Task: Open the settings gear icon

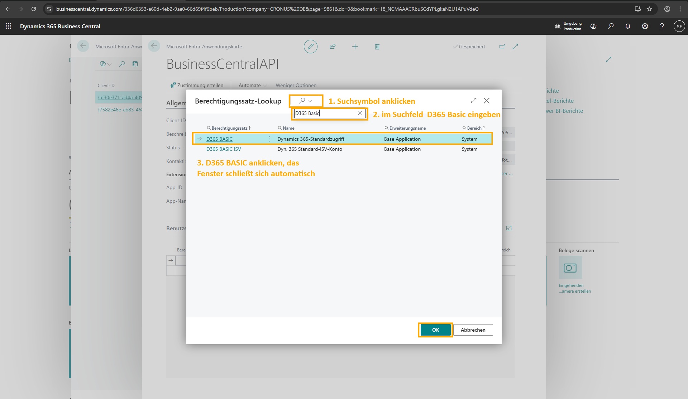Action: coord(645,26)
